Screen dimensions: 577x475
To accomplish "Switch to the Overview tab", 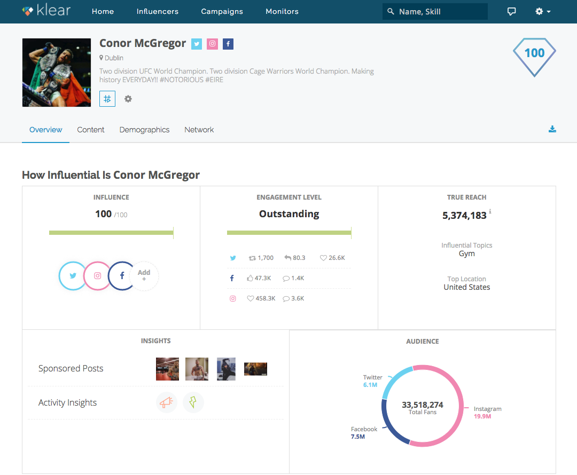I will [45, 130].
